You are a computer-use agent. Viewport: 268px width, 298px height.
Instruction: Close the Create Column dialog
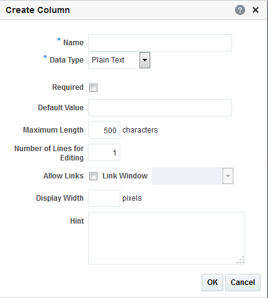click(x=256, y=10)
